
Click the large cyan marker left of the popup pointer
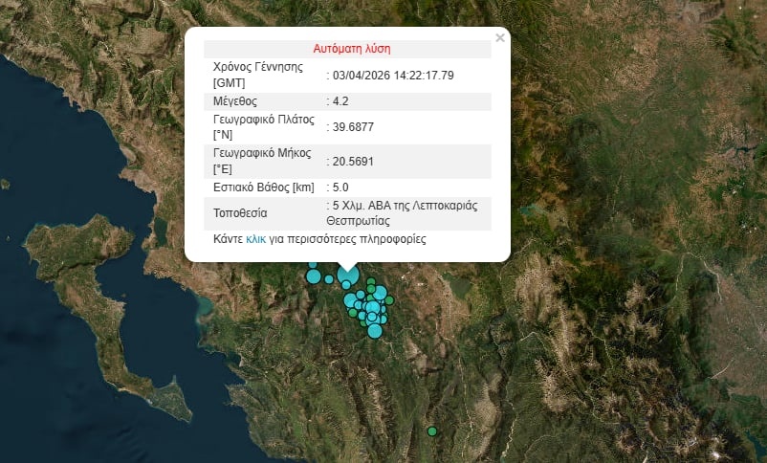pos(314,276)
